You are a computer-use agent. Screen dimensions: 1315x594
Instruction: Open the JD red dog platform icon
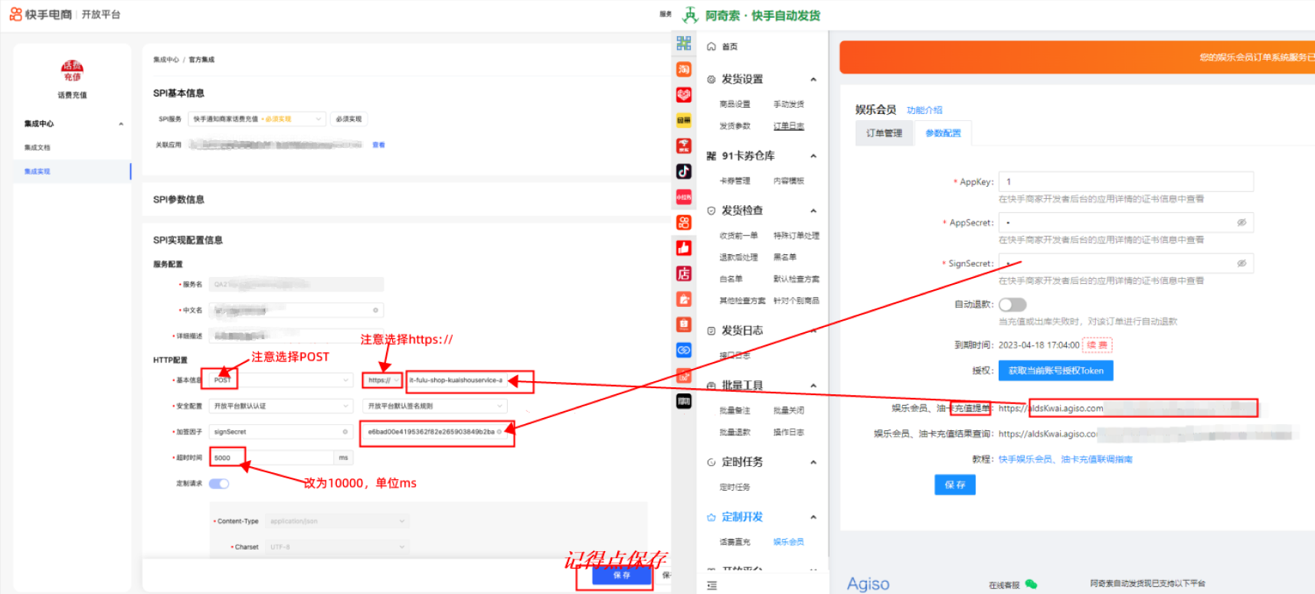[684, 145]
